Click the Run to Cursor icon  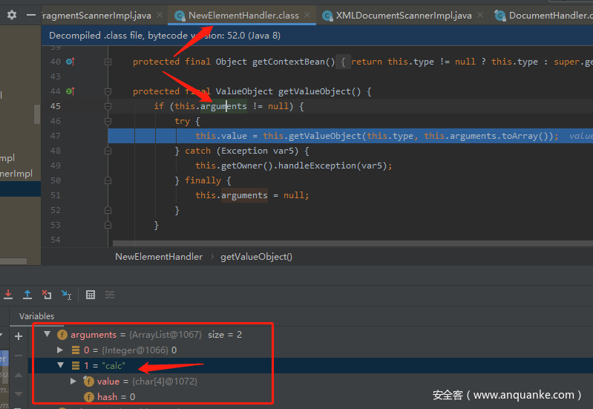(x=66, y=295)
